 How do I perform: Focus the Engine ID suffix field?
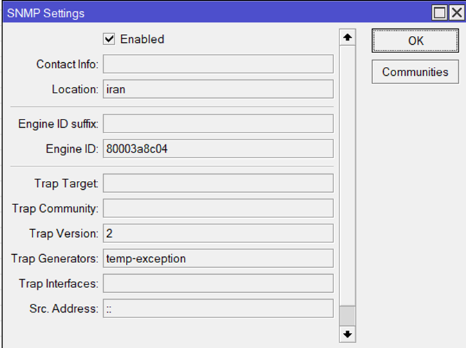point(218,124)
